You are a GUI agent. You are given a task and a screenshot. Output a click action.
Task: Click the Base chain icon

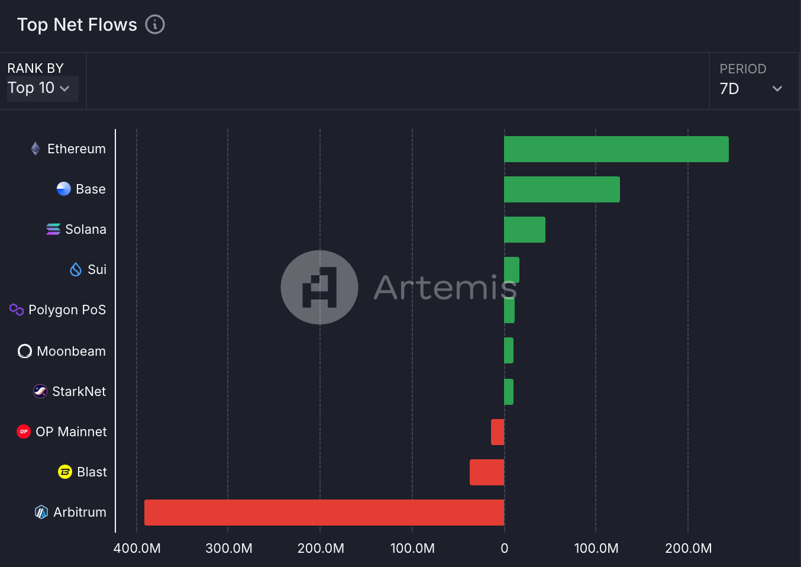(x=64, y=189)
